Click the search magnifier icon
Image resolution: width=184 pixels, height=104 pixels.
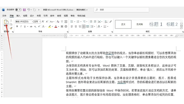[x=97, y=10]
